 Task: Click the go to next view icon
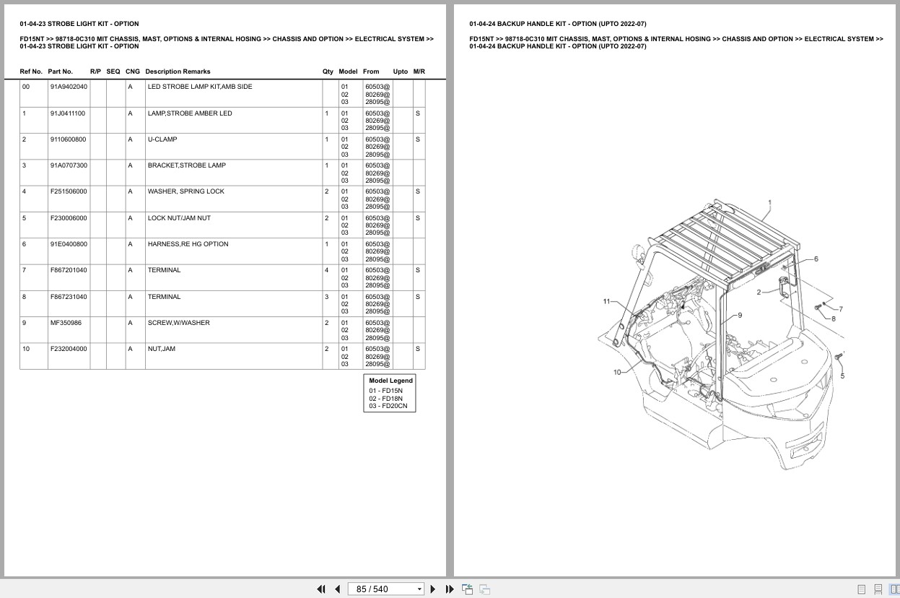click(485, 589)
